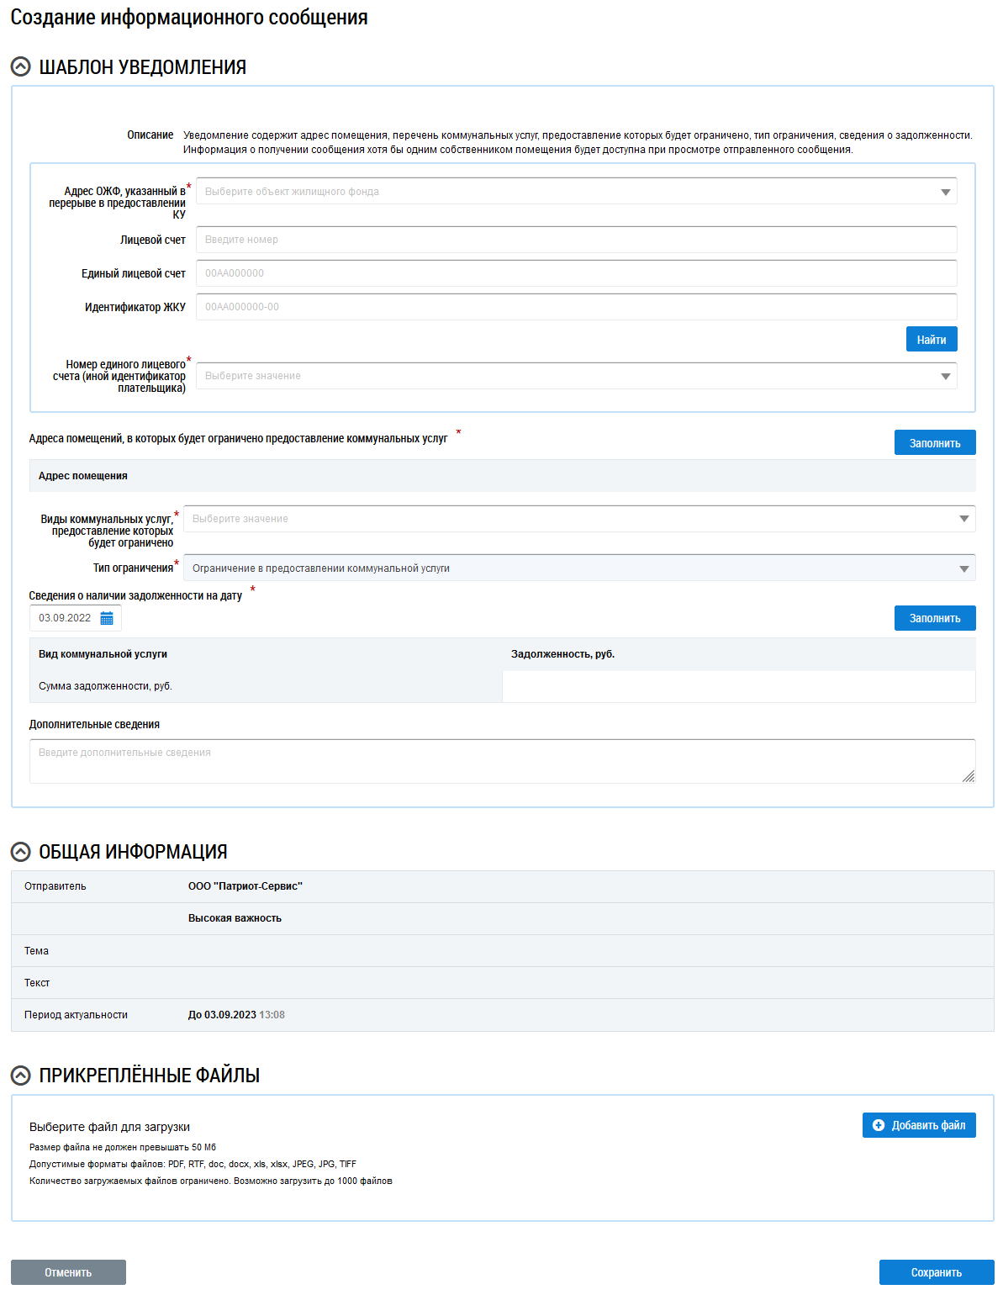Click Заполнить button for debt information
1003x1295 pixels.
point(934,618)
